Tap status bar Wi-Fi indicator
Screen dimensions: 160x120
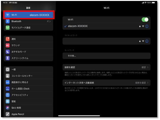pos(146,3)
